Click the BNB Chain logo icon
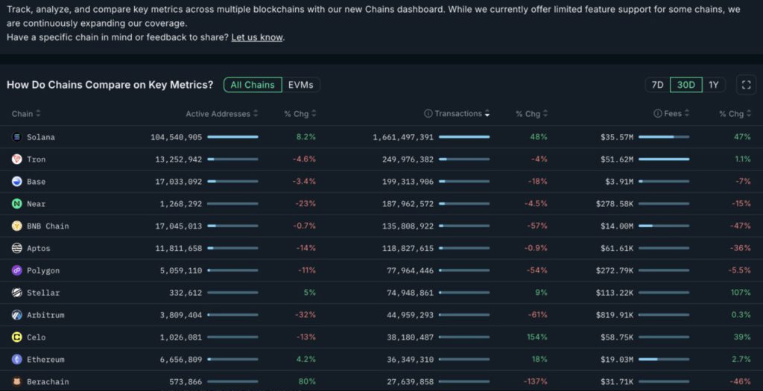The height and width of the screenshot is (391, 763). (x=17, y=226)
